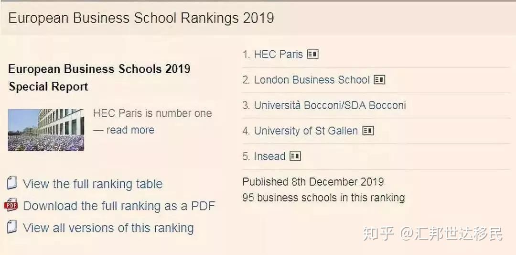The width and height of the screenshot is (516, 255).
Task: Open the Insead ranking entry
Action: pyautogui.click(x=269, y=156)
